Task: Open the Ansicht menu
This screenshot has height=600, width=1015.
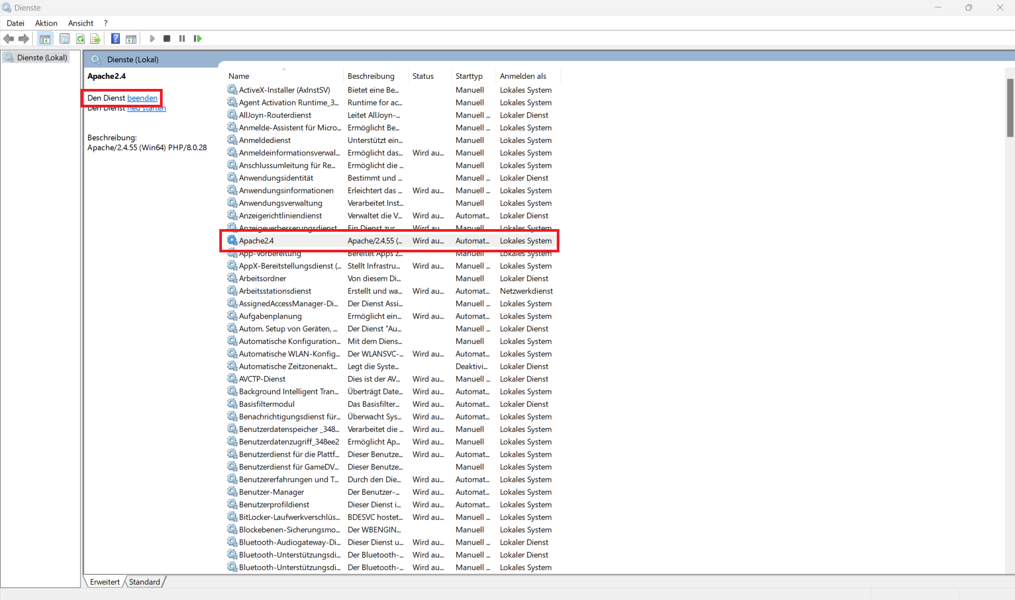Action: [81, 23]
